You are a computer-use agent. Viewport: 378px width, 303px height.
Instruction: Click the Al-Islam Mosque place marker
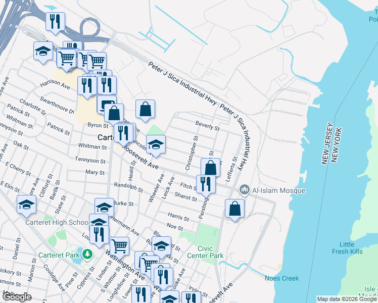click(x=245, y=190)
